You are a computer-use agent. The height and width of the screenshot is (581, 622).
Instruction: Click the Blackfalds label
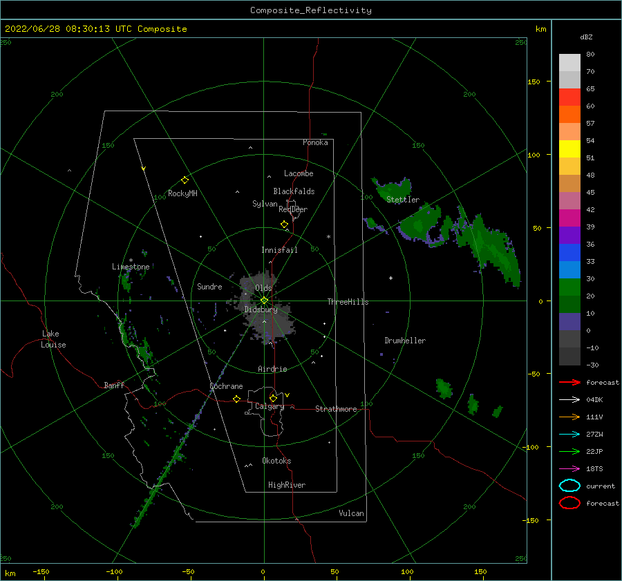pos(294,191)
